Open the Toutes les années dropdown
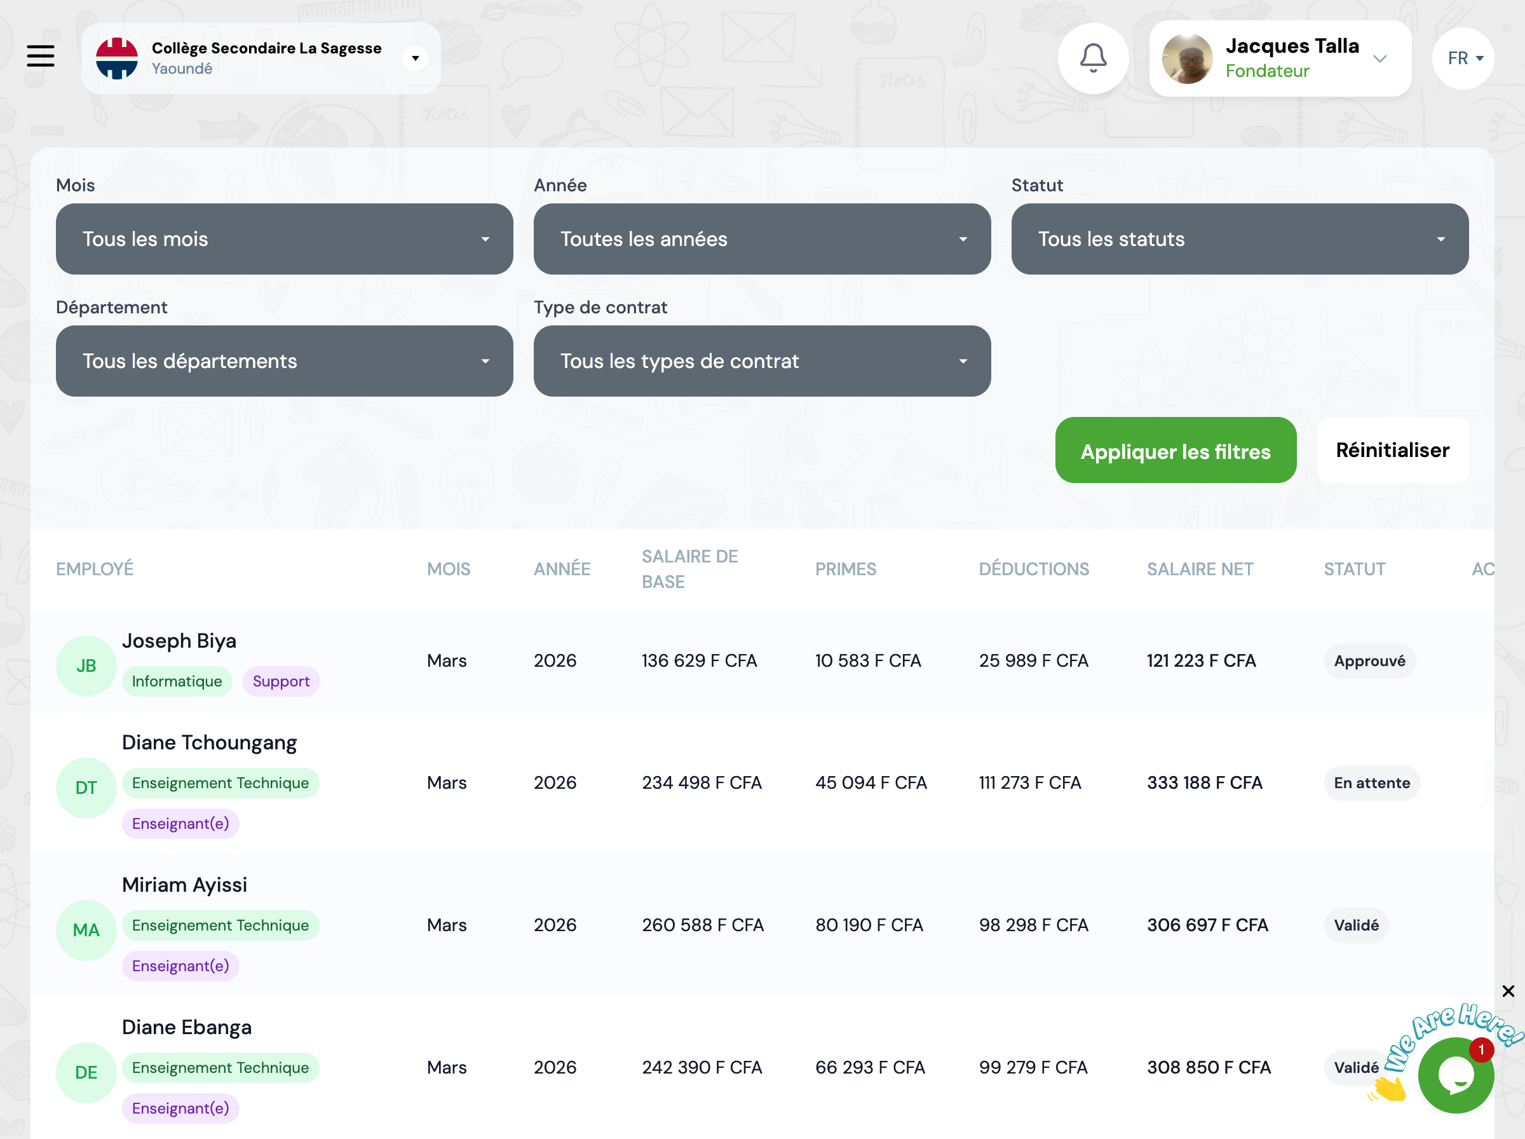The height and width of the screenshot is (1139, 1525). pos(761,238)
